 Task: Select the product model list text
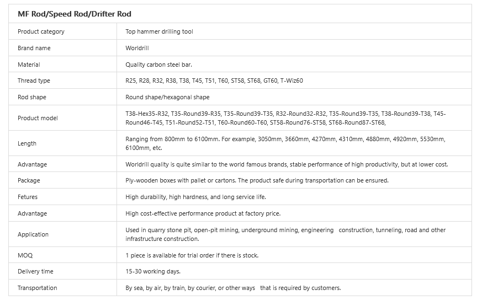285,118
